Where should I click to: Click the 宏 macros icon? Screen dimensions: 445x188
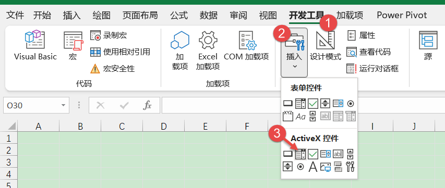73,45
